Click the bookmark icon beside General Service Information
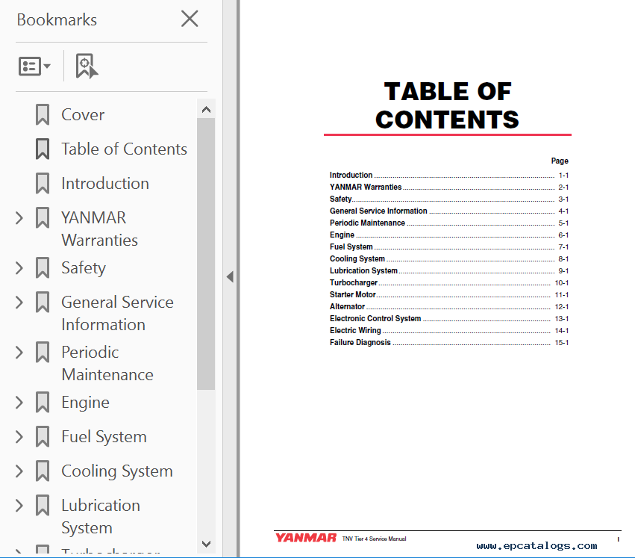 [43, 303]
